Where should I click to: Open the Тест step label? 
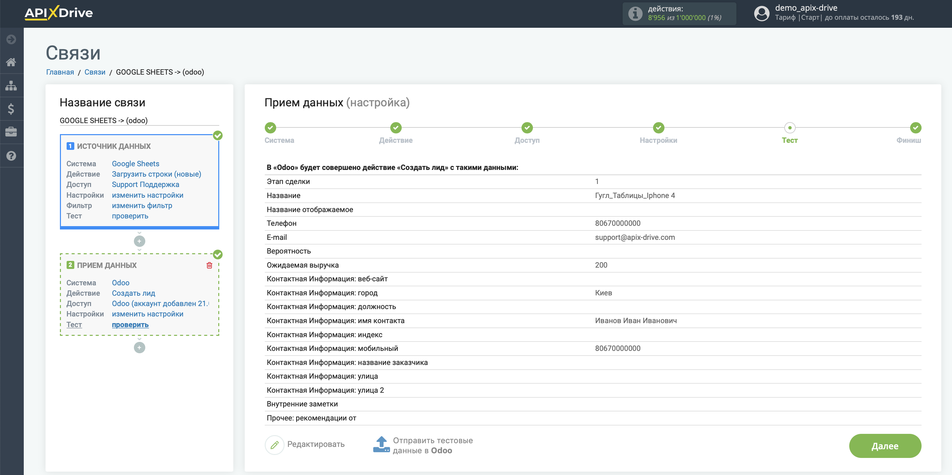pos(790,140)
